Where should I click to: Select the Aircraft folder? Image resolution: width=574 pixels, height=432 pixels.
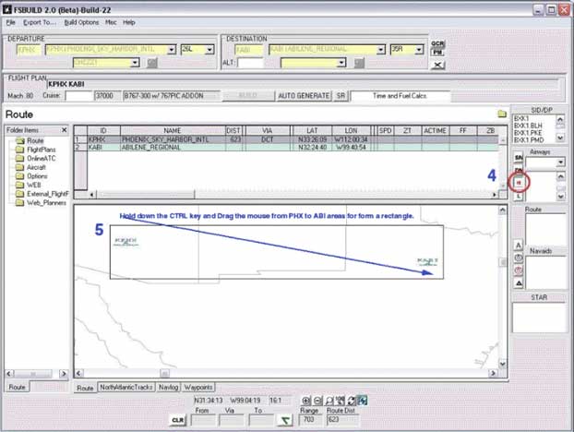(x=36, y=167)
